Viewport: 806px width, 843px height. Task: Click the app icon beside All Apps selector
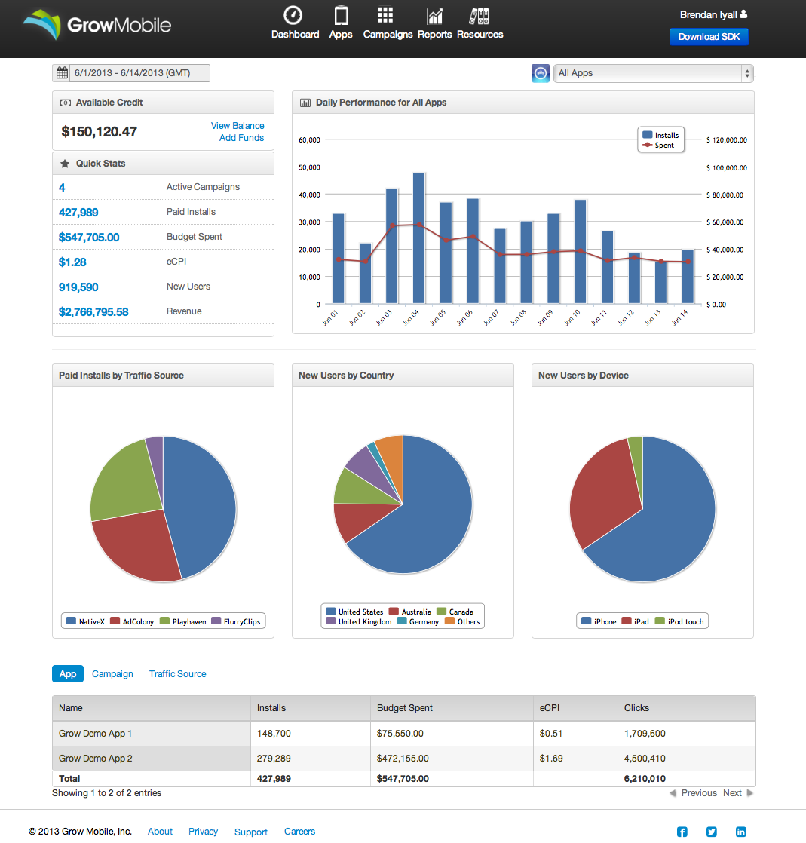click(x=541, y=73)
